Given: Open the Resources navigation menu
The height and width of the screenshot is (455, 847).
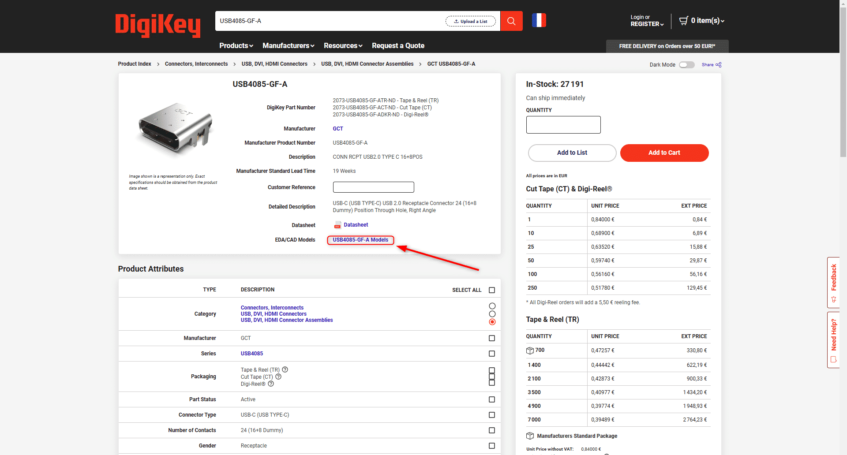Looking at the screenshot, I should (343, 46).
